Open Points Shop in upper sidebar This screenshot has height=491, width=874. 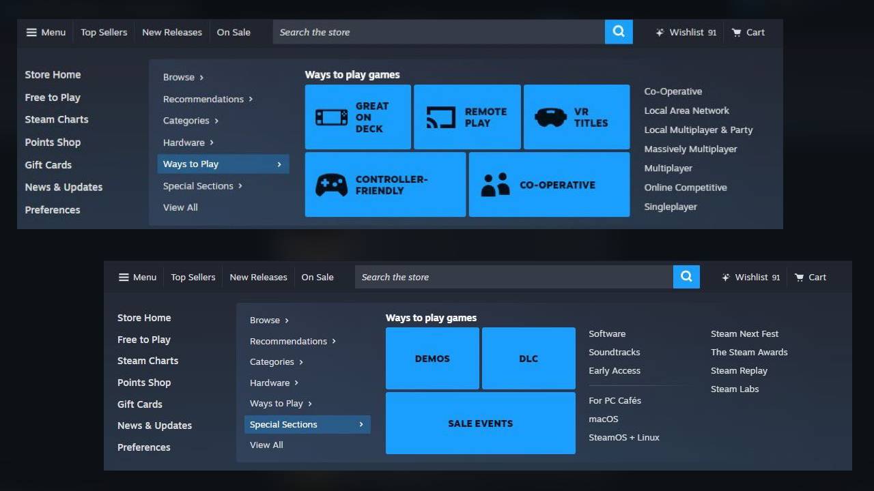coord(53,142)
